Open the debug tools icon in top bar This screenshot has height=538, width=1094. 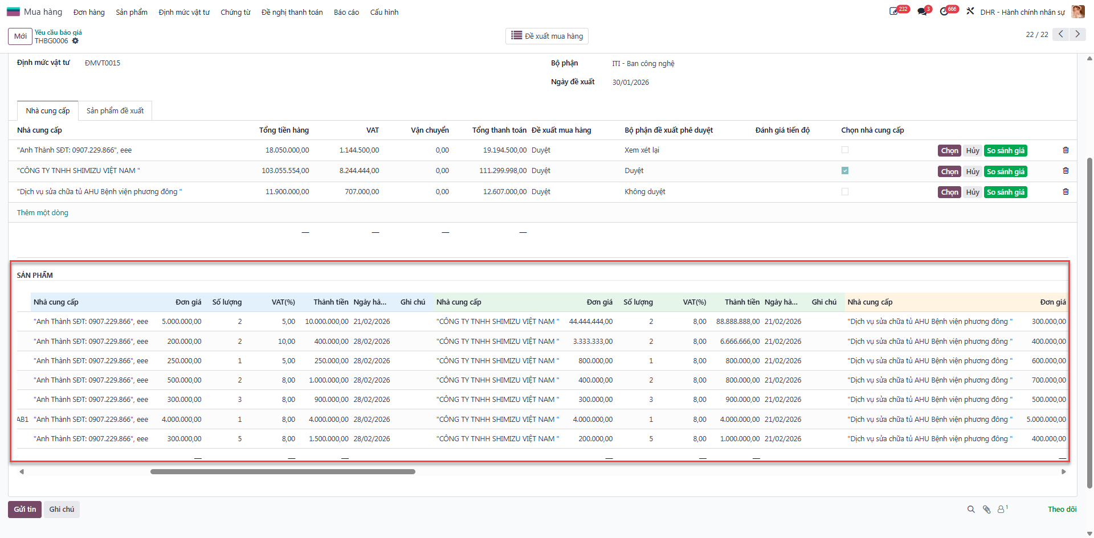point(970,11)
